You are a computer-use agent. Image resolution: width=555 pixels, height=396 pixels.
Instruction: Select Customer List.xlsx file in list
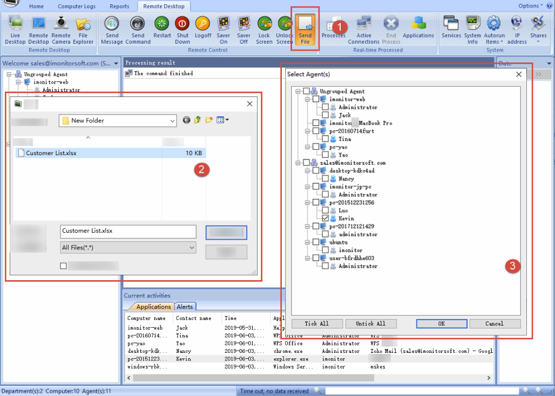pos(111,153)
